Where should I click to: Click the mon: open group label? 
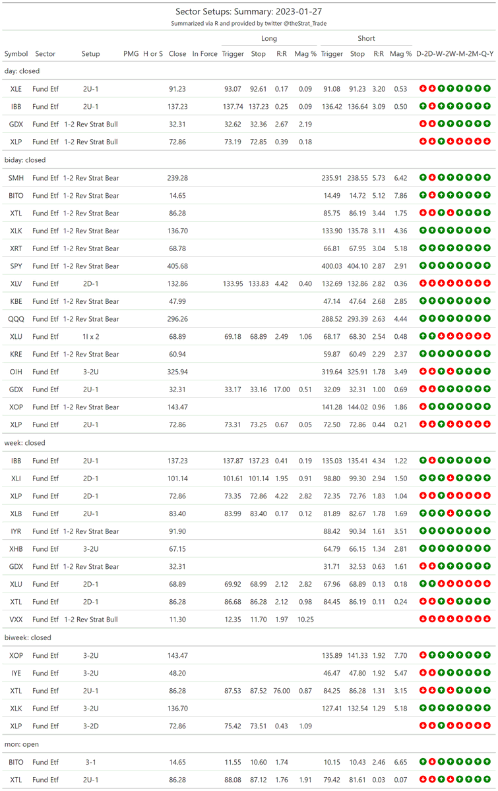tap(21, 744)
